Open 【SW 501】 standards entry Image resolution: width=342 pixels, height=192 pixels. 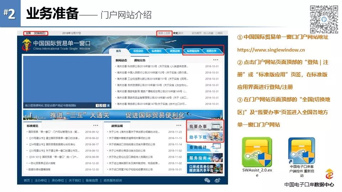[x=53, y=157]
